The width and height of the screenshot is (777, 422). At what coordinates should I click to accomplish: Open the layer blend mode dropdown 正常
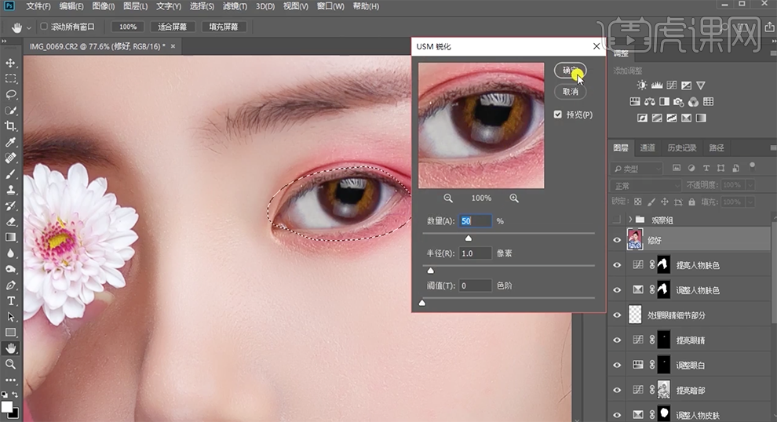(x=646, y=185)
